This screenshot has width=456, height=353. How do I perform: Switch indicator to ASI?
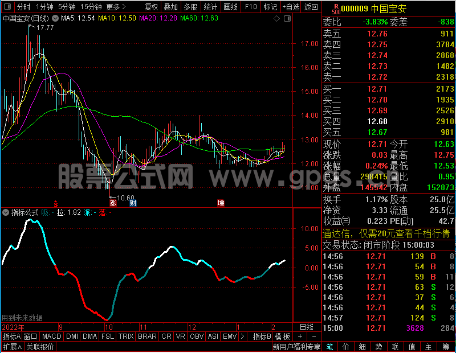(x=213, y=336)
